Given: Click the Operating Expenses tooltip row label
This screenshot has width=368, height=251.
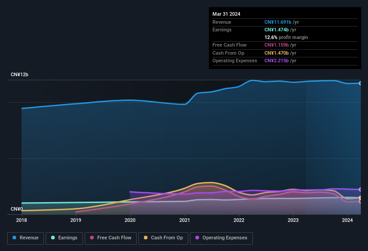Looking at the screenshot, I should 235,61.
